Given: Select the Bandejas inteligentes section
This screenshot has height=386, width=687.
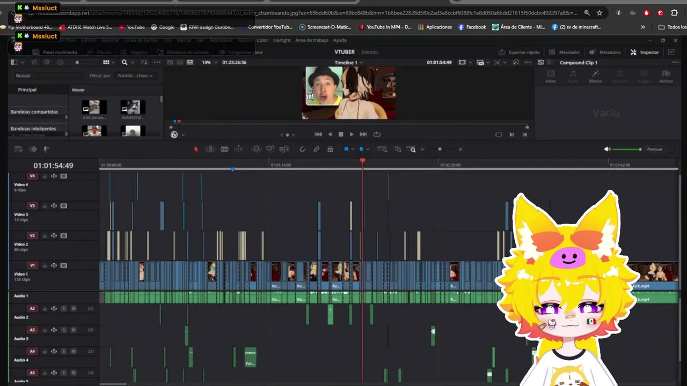Looking at the screenshot, I should pyautogui.click(x=33, y=129).
